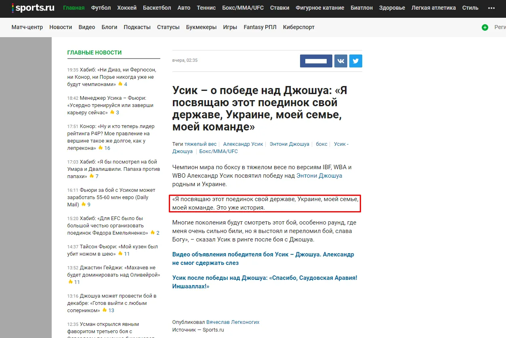This screenshot has width=506, height=338.
Task: Open Легкая атлетика section
Action: pyautogui.click(x=434, y=8)
